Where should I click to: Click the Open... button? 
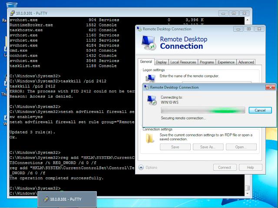[x=241, y=147]
